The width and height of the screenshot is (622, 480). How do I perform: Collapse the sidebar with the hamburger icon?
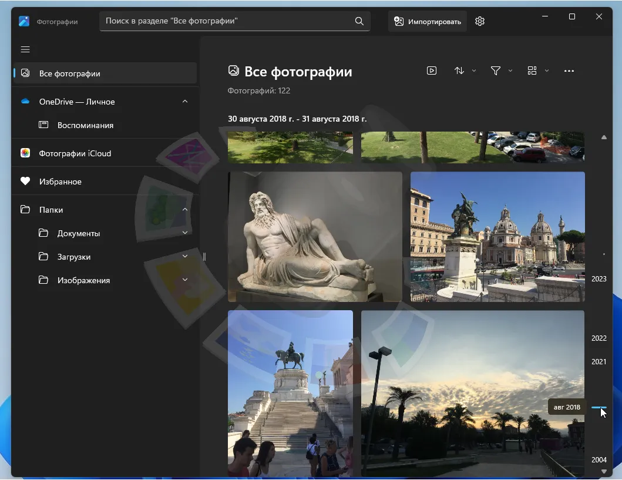click(25, 49)
